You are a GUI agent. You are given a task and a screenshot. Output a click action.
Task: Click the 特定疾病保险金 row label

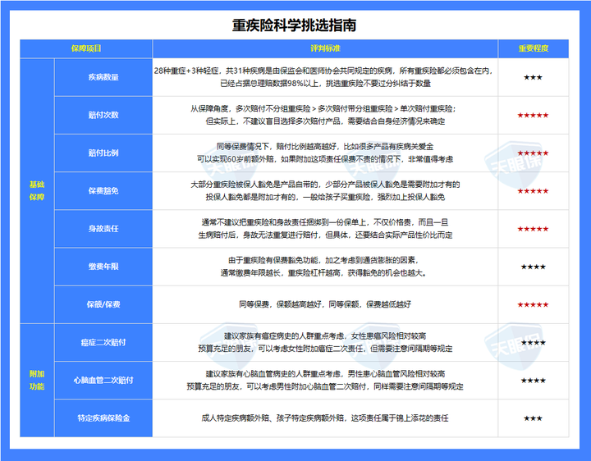tap(103, 418)
